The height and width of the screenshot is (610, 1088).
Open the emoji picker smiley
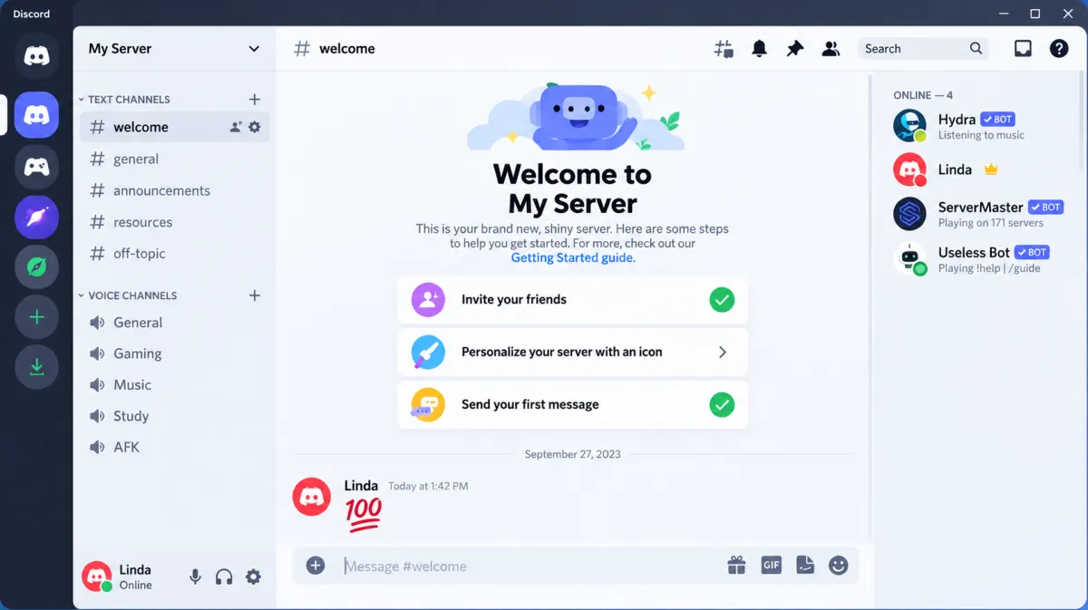pyautogui.click(x=839, y=566)
